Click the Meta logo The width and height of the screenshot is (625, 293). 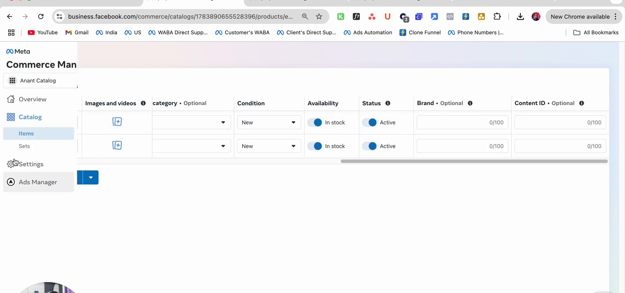click(x=18, y=51)
